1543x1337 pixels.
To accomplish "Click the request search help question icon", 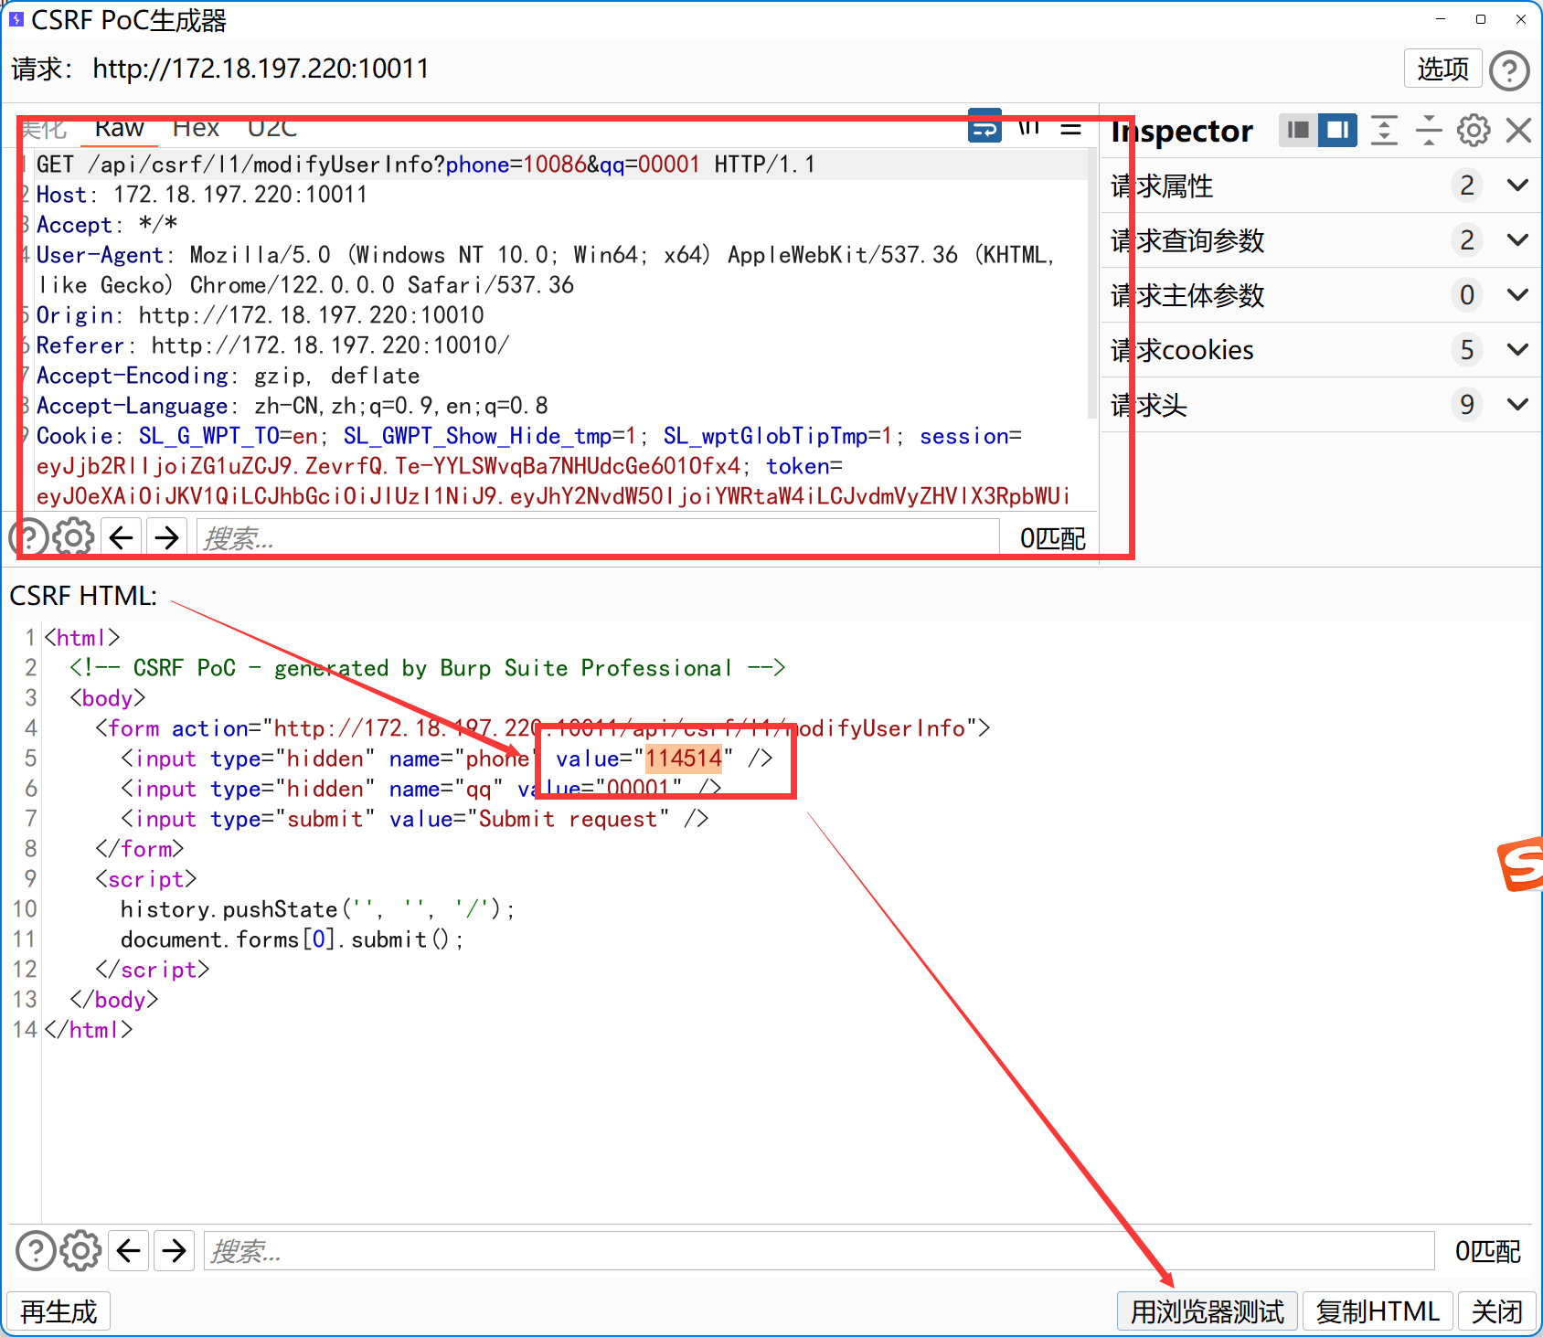I will (27, 537).
